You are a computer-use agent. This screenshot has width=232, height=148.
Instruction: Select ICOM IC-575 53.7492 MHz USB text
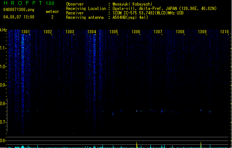coord(148,13)
